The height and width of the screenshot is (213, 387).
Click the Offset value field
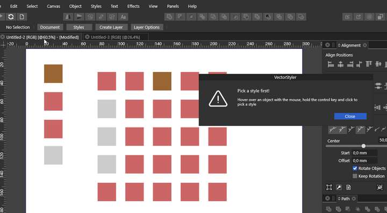coord(364,161)
